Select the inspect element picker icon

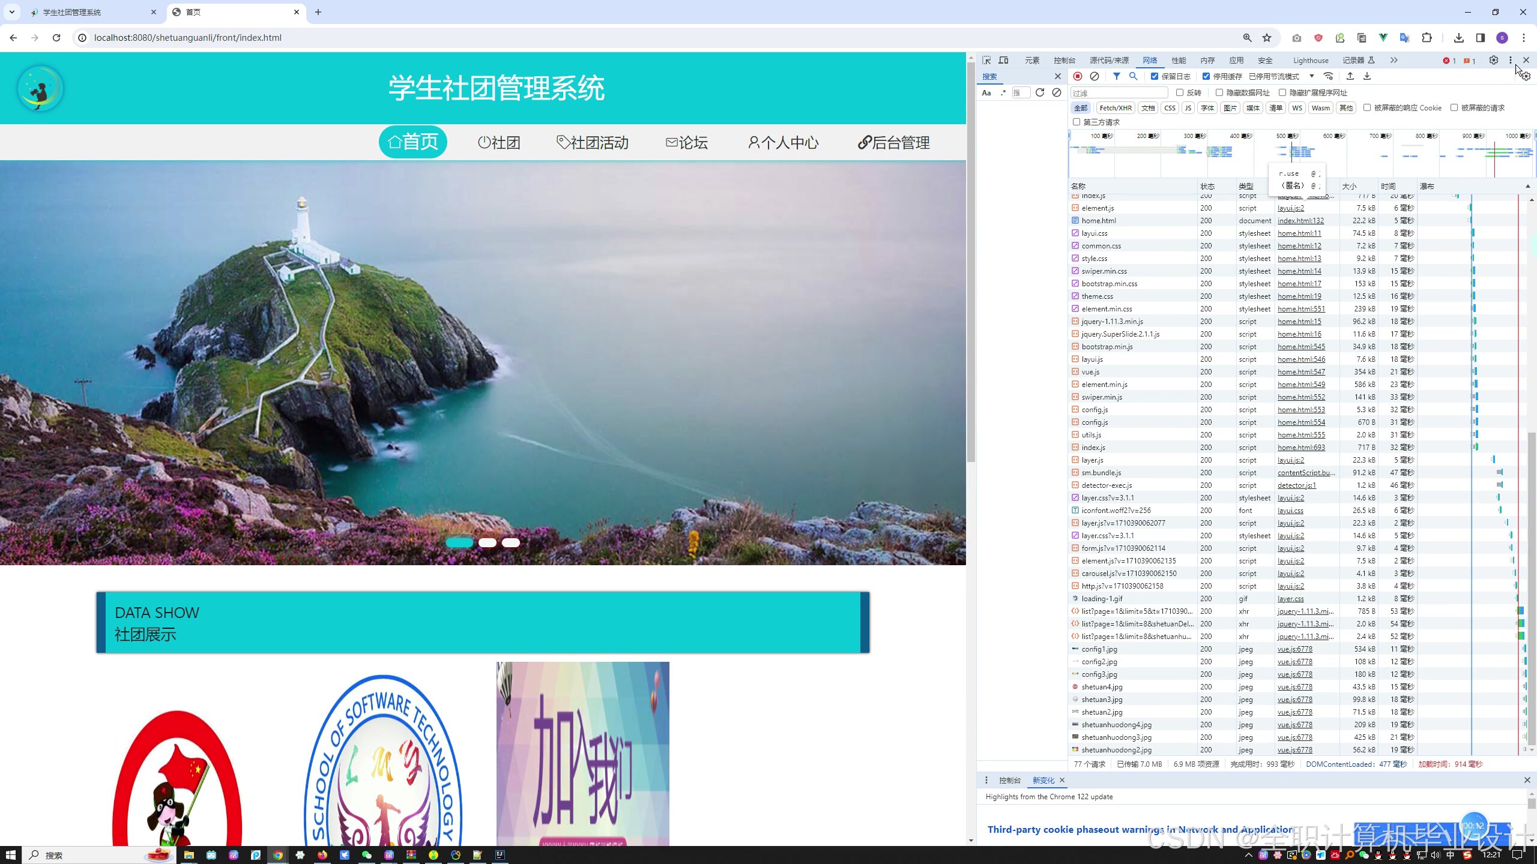point(986,60)
